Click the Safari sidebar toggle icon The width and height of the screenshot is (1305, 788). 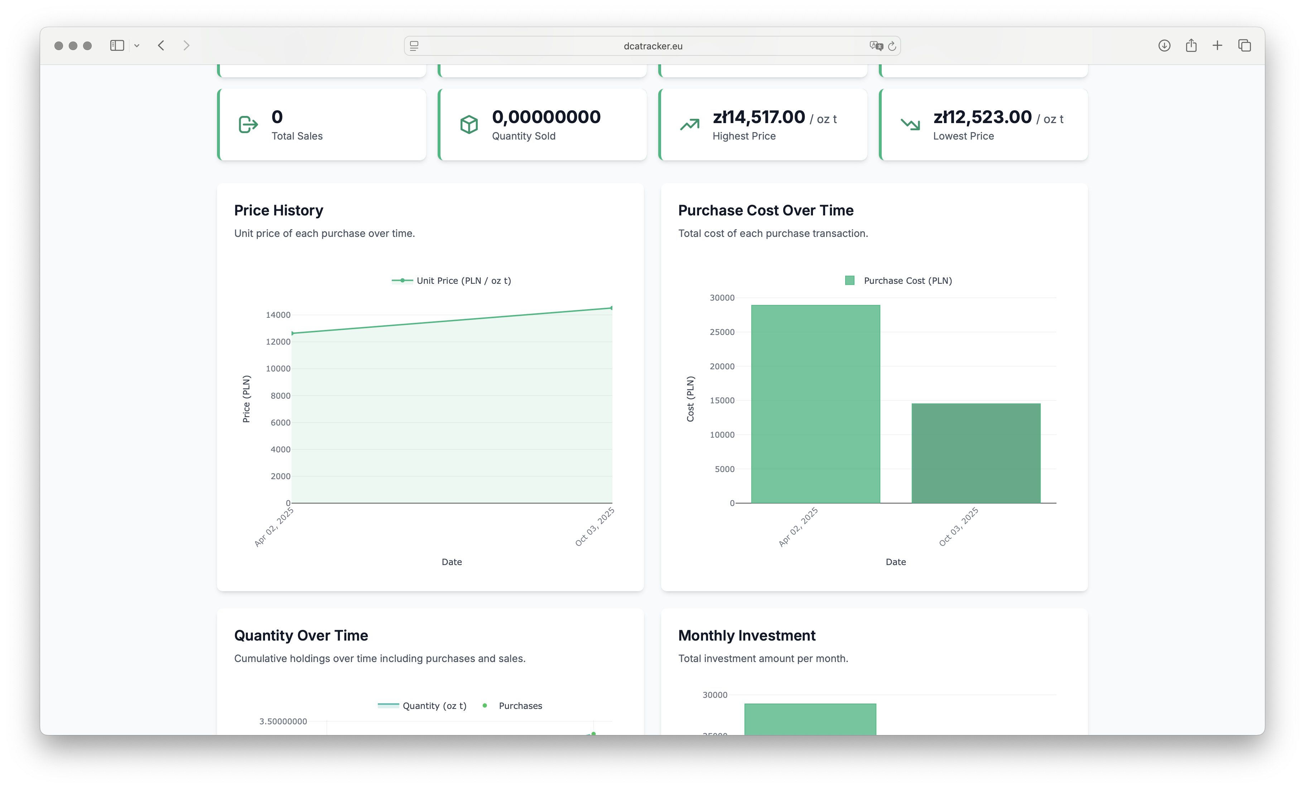coord(117,45)
